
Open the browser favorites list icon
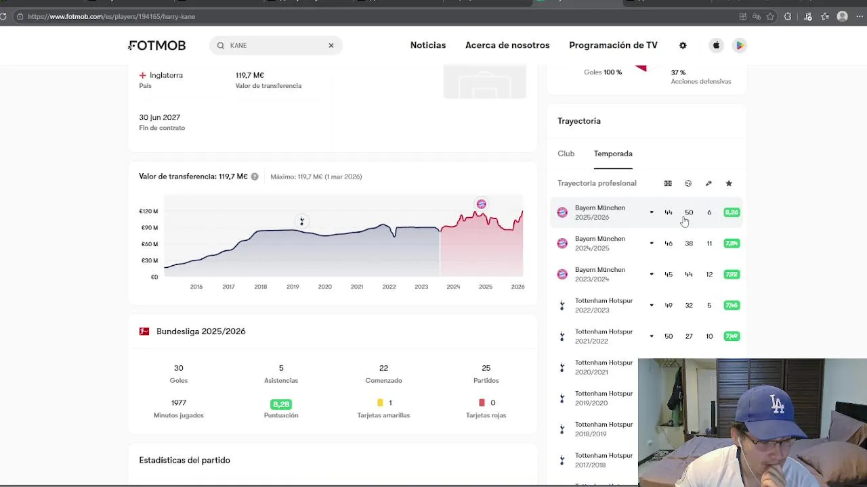pos(825,16)
